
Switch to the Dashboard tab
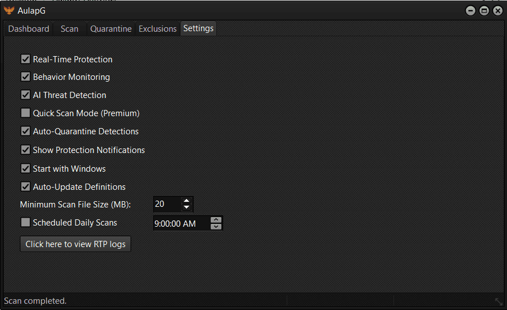[28, 28]
